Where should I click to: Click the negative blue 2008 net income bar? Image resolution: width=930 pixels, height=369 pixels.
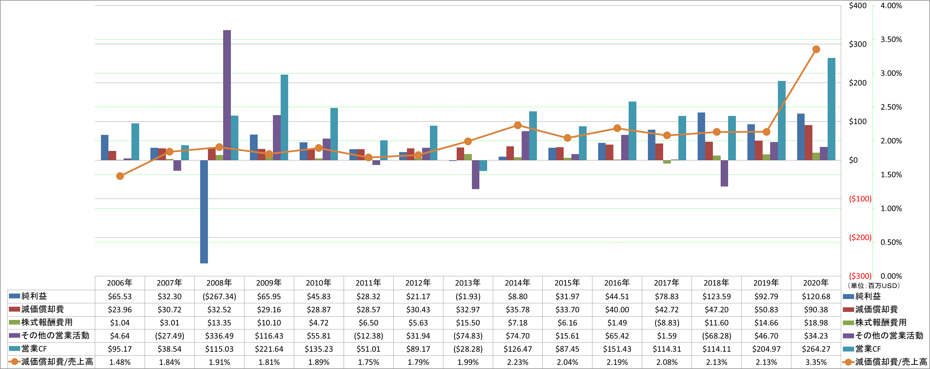click(x=204, y=212)
